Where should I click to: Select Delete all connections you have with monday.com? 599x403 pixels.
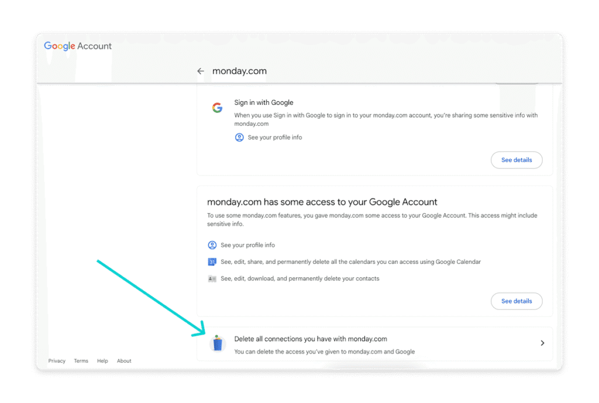point(375,344)
